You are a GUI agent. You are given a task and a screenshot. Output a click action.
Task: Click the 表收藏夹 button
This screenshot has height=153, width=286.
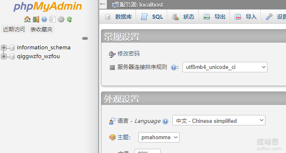point(41,29)
